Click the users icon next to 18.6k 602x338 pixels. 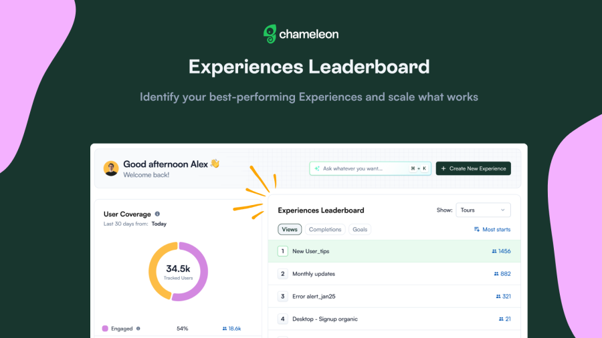[224, 329]
